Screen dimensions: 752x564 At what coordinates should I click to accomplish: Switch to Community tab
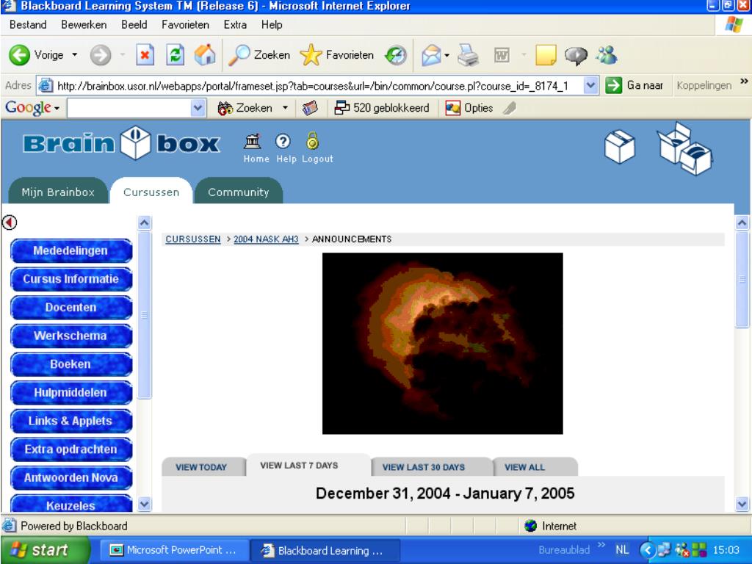(239, 192)
